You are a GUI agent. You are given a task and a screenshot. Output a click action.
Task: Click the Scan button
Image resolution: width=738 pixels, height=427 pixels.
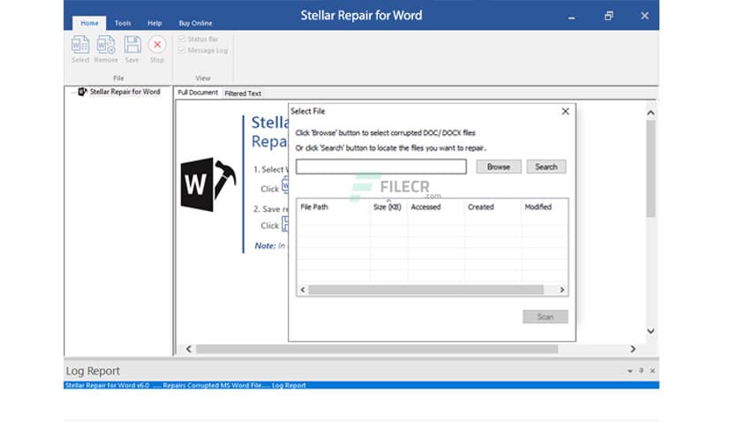tap(545, 317)
